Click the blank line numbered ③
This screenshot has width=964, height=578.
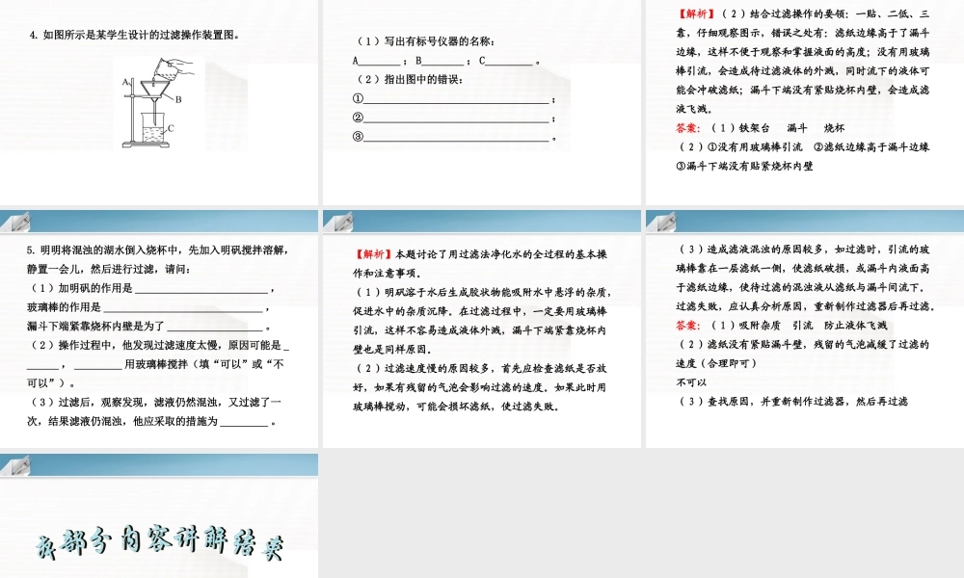456,137
